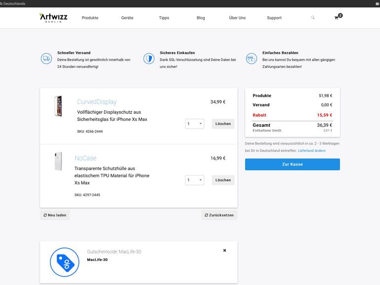Click the Neu laden button
Viewport: 380px width, 285px height.
pyautogui.click(x=55, y=215)
